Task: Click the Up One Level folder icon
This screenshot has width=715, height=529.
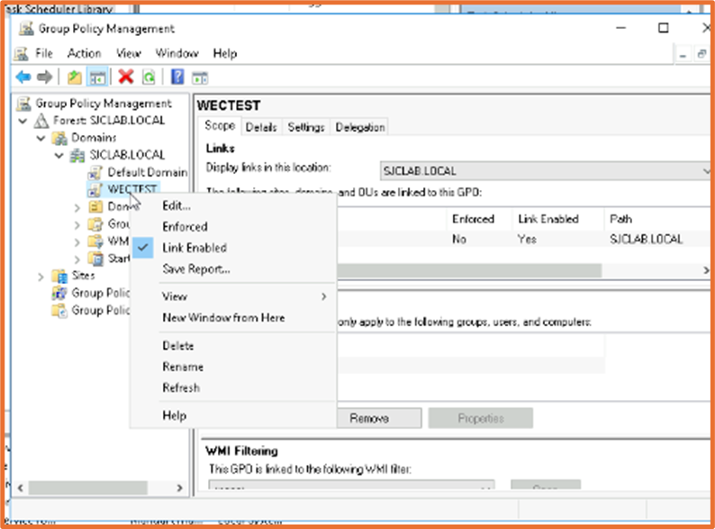Action: tap(75, 78)
